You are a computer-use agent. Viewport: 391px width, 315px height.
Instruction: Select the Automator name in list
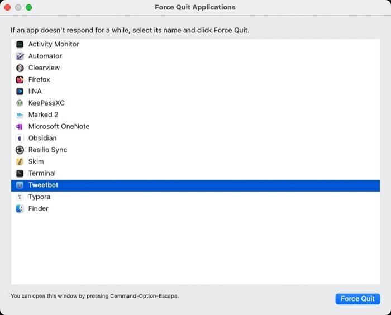click(45, 56)
